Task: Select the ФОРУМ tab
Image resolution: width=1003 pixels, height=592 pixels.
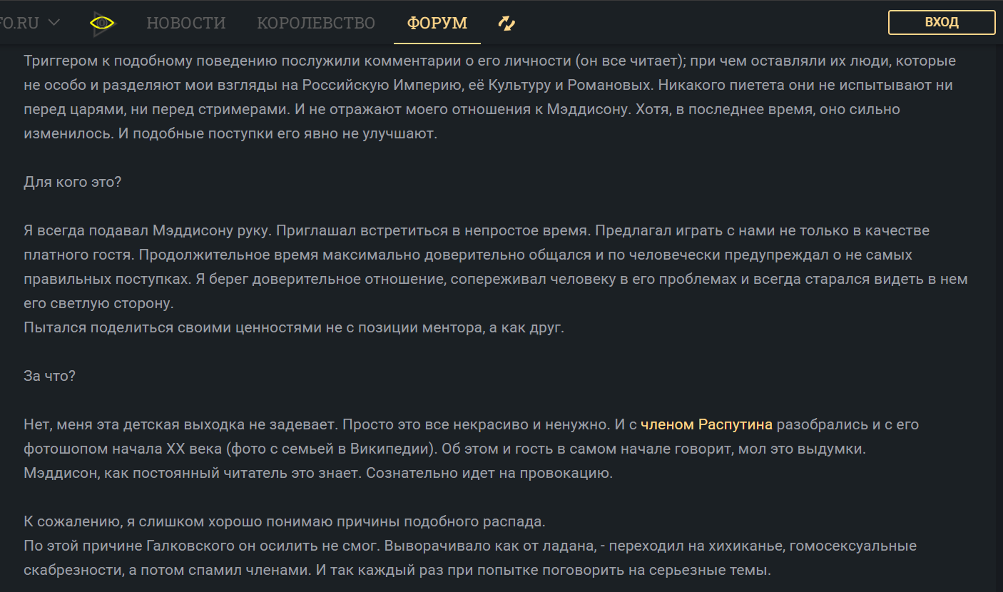Action: 437,23
